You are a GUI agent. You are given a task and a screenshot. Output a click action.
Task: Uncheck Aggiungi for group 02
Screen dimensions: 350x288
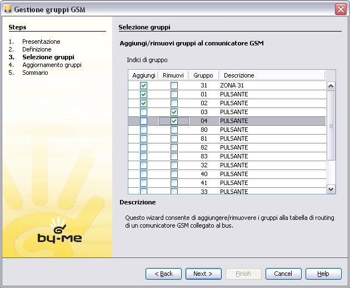coord(143,103)
